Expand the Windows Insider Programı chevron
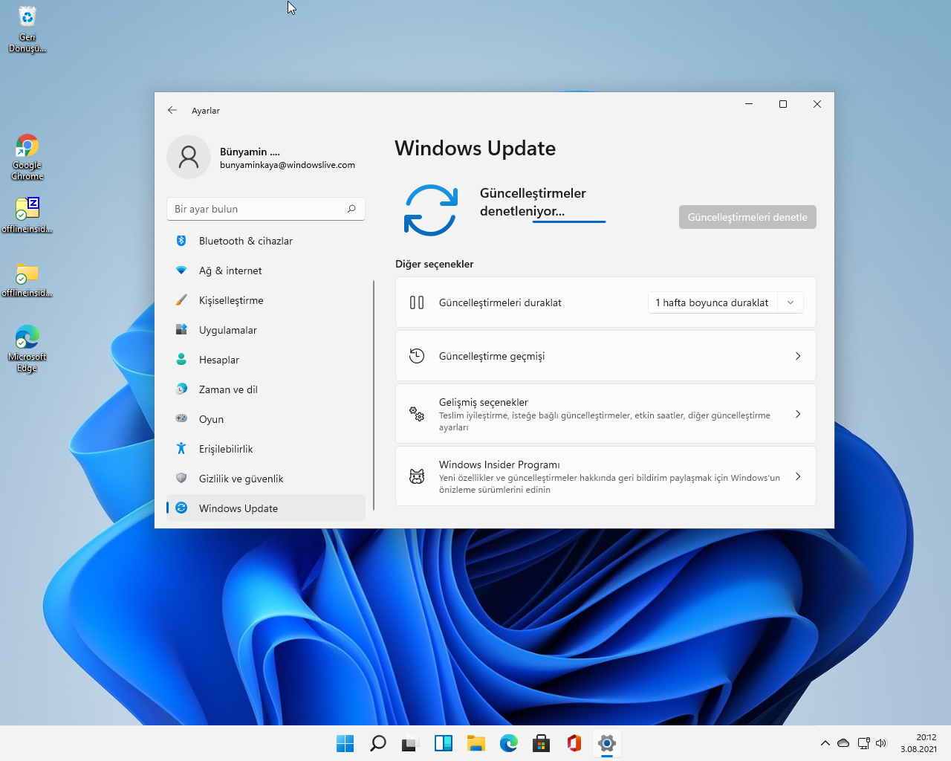Image resolution: width=951 pixels, height=761 pixels. coord(798,476)
